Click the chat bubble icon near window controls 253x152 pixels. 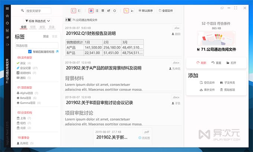[222, 8]
